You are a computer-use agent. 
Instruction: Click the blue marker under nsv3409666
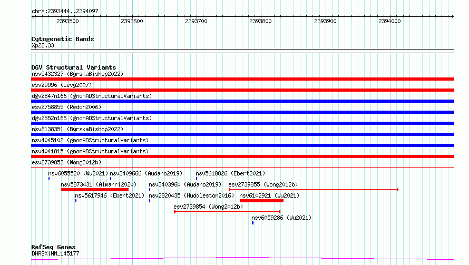click(111, 179)
